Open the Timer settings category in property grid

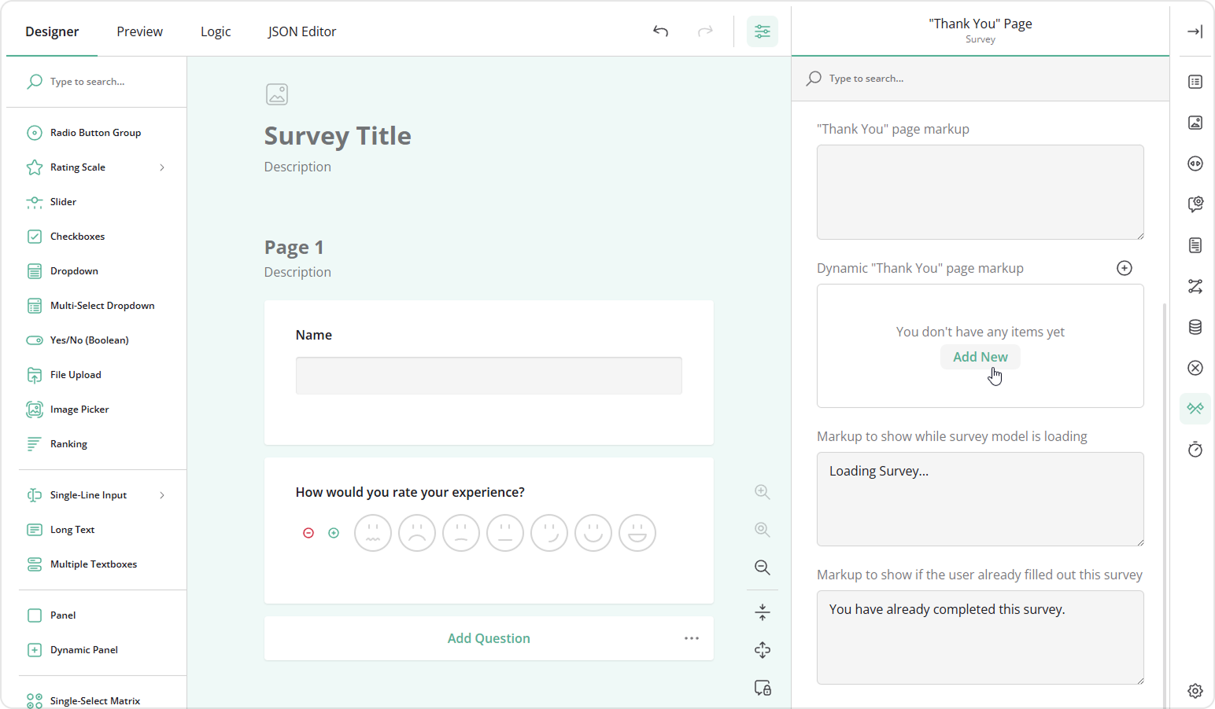click(1195, 449)
